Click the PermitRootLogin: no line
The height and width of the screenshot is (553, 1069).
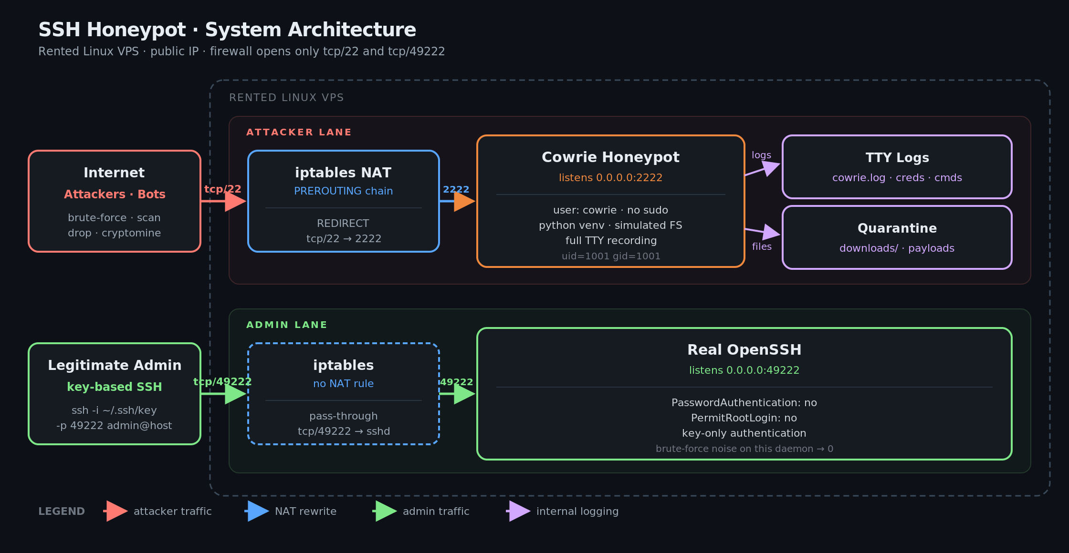tap(744, 418)
